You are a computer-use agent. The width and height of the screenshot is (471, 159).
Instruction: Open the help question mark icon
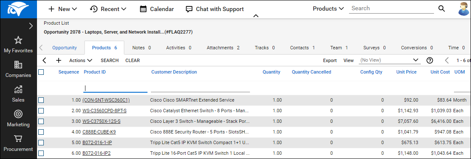[430, 60]
